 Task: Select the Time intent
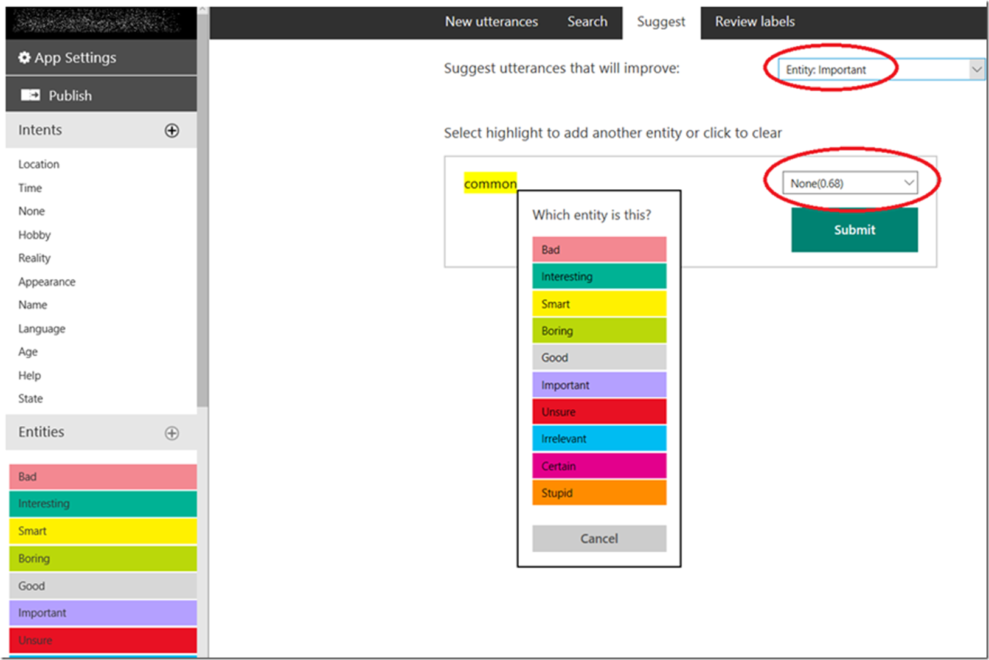coord(30,188)
